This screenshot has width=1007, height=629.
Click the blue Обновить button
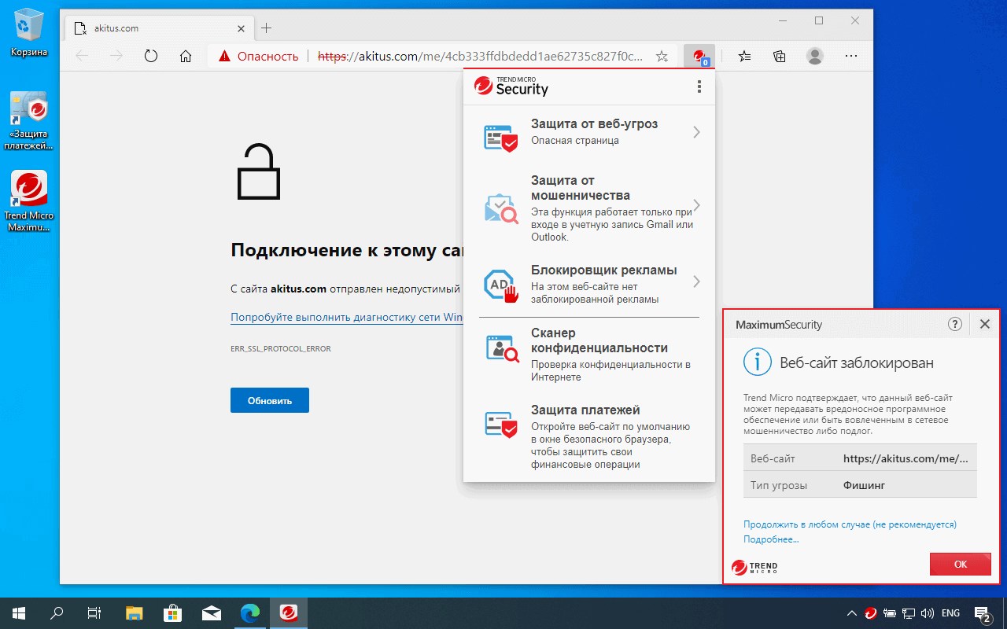tap(270, 400)
